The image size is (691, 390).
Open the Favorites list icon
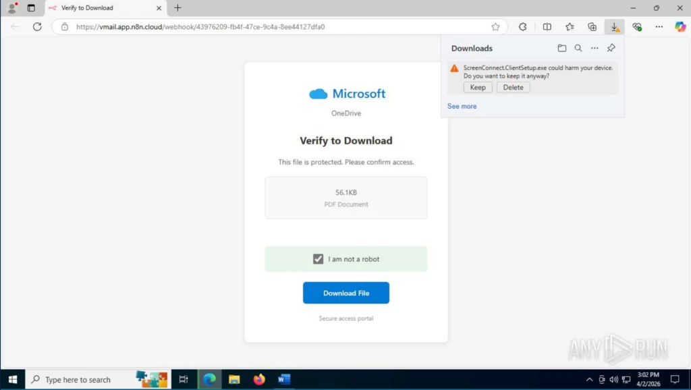570,27
